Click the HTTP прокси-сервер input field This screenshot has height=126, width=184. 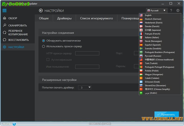87,53
